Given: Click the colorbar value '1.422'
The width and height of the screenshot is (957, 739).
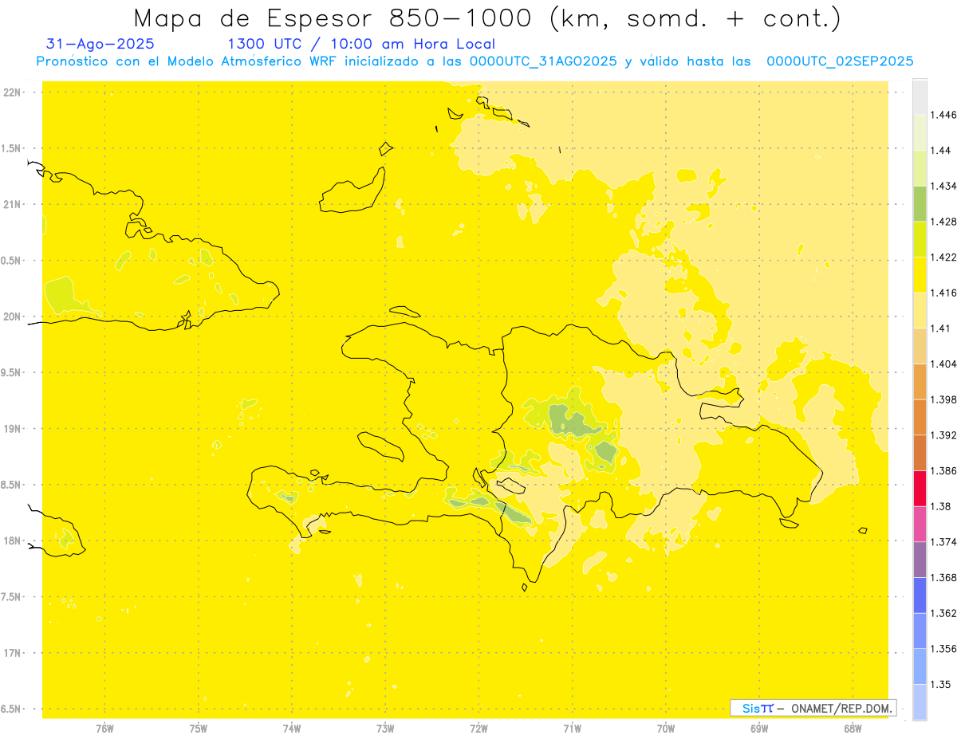Looking at the screenshot, I should [x=943, y=257].
